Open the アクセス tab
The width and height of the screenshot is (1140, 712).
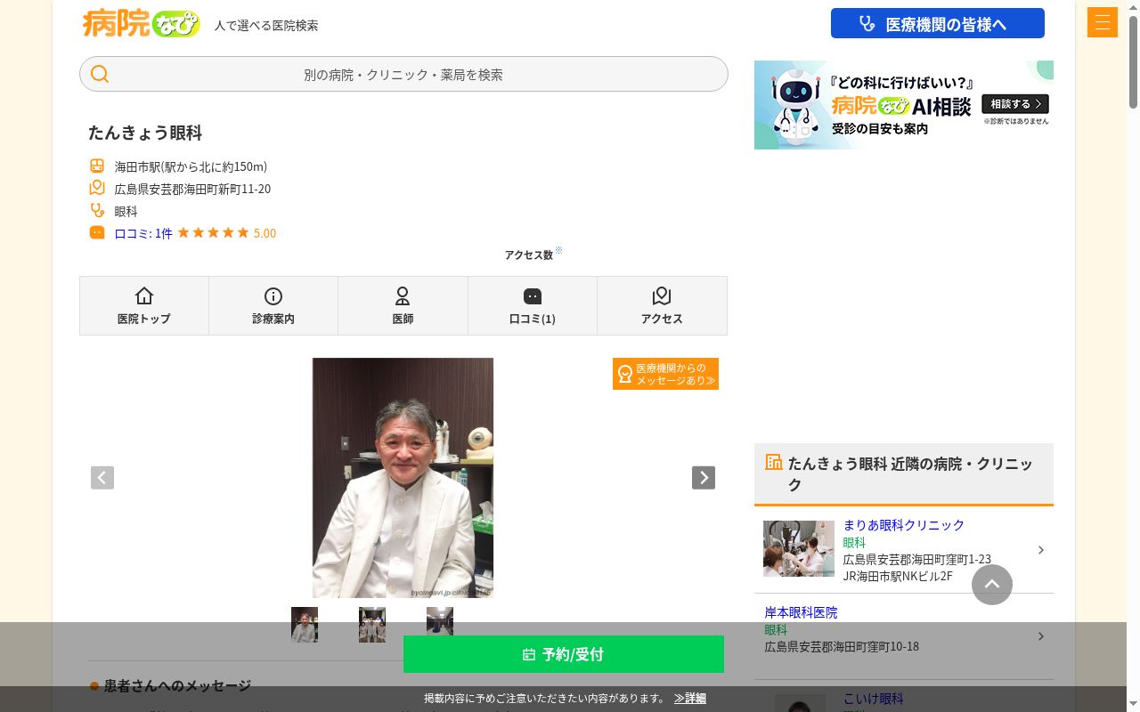click(662, 305)
